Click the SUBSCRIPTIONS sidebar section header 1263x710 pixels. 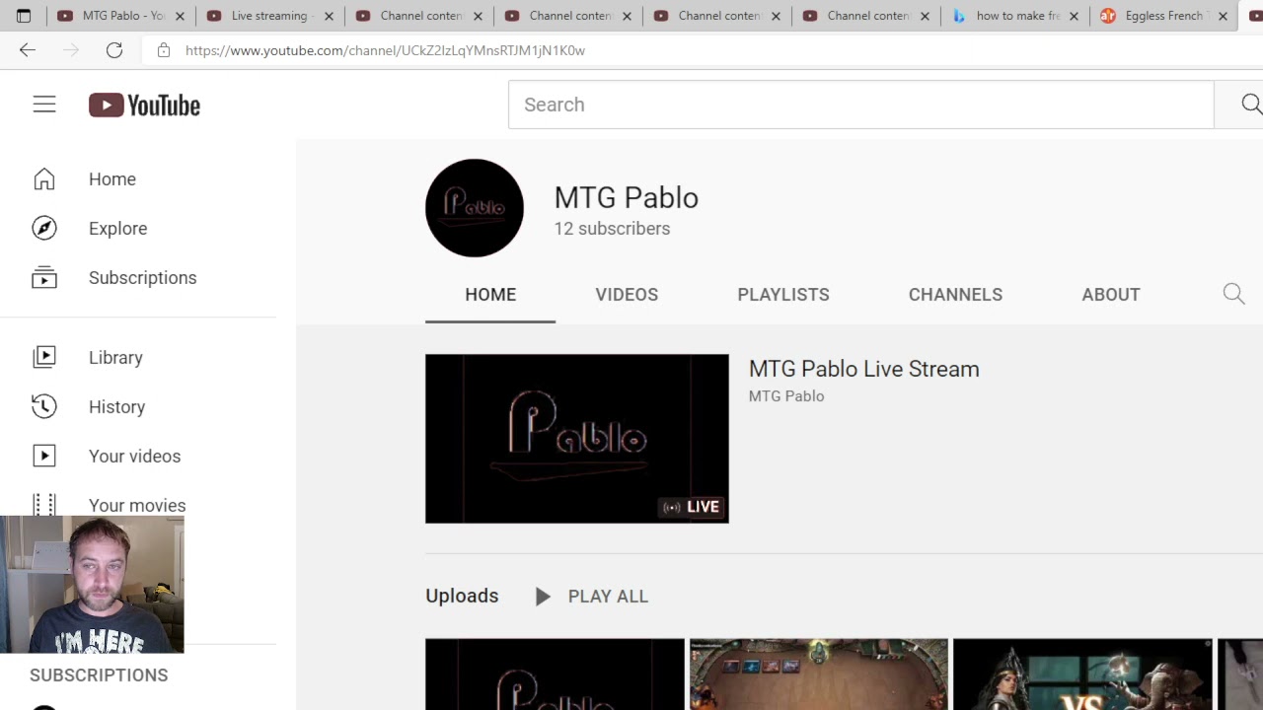[99, 674]
